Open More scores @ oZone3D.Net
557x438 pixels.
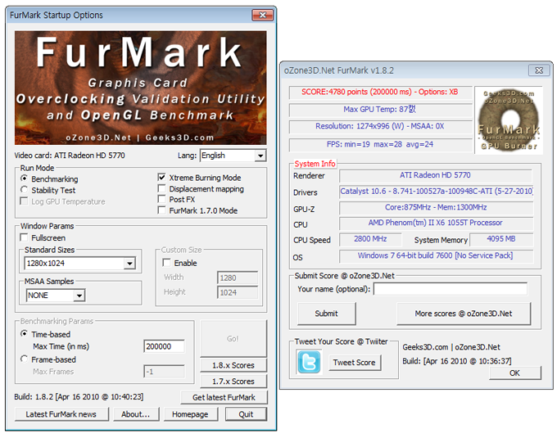464,314
